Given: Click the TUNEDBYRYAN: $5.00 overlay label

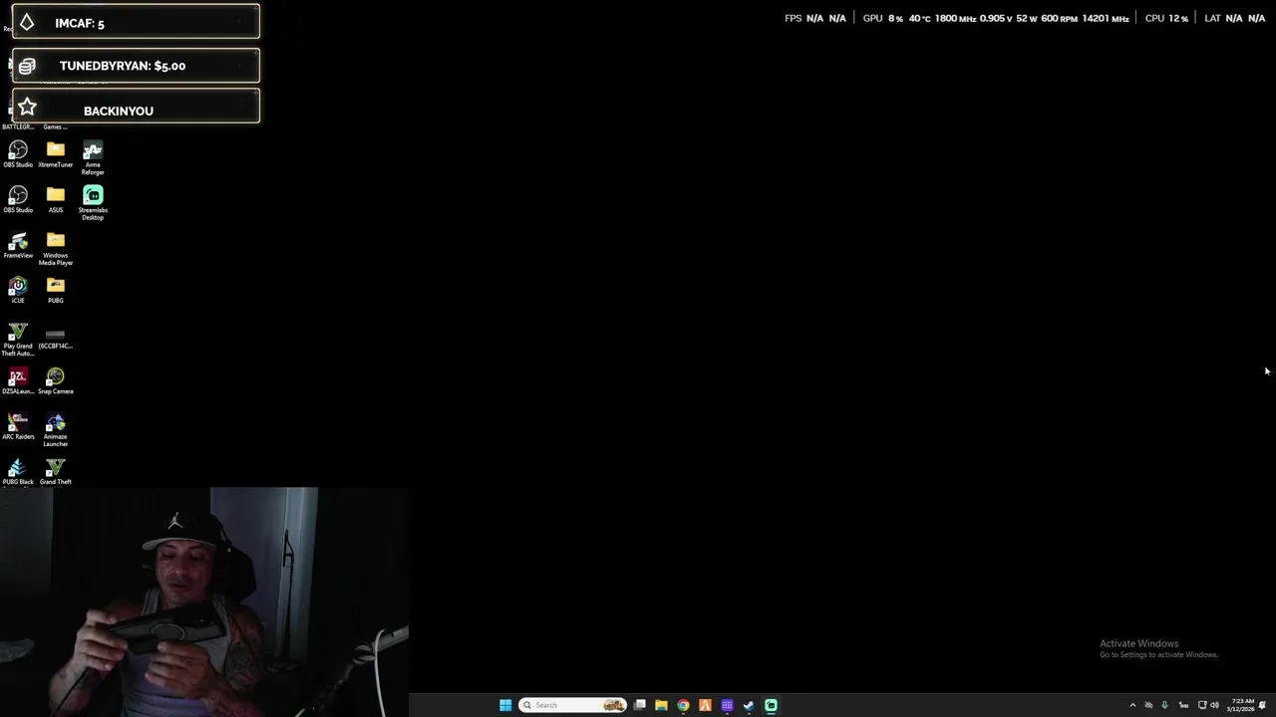Looking at the screenshot, I should (x=123, y=66).
